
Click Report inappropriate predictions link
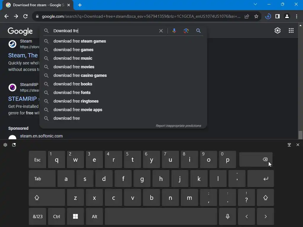click(178, 126)
